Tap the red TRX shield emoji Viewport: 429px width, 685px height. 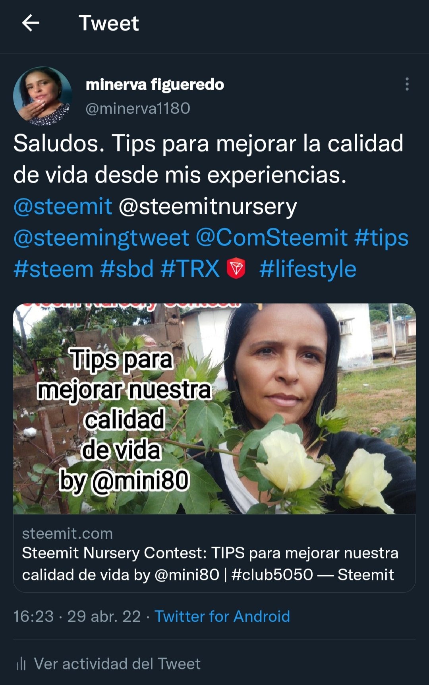tap(236, 268)
